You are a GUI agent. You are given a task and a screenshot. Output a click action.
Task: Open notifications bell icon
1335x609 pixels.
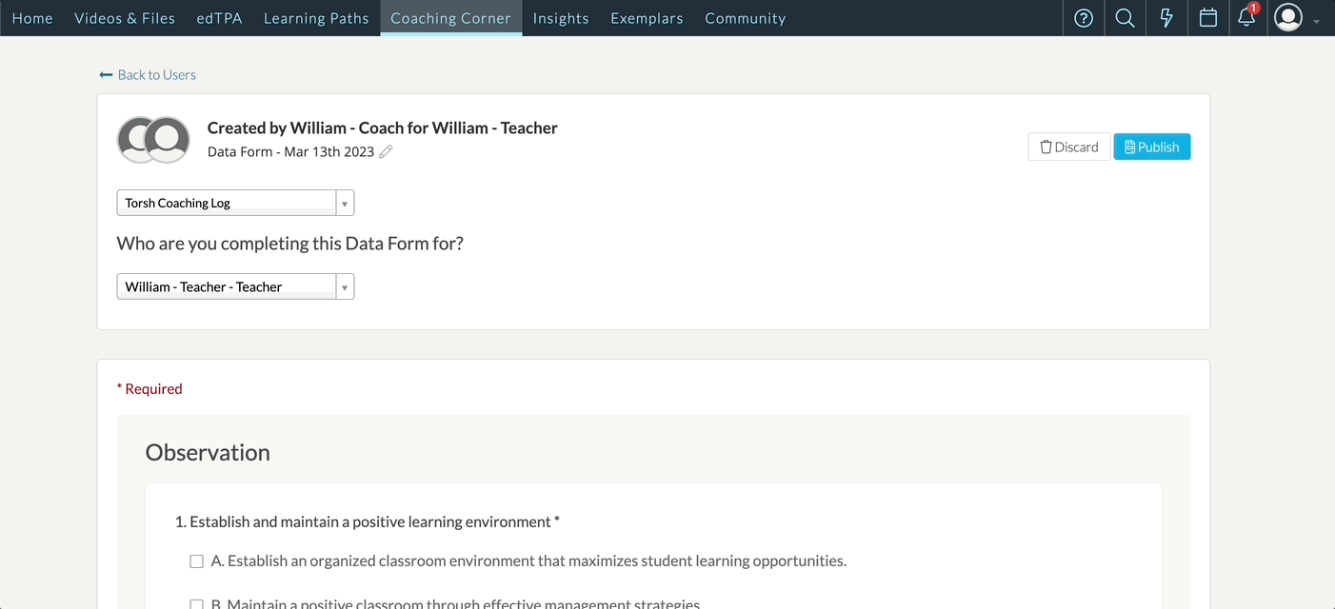(1246, 18)
